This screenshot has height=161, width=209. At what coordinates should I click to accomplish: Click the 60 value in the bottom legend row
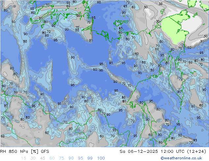(x=52, y=158)
